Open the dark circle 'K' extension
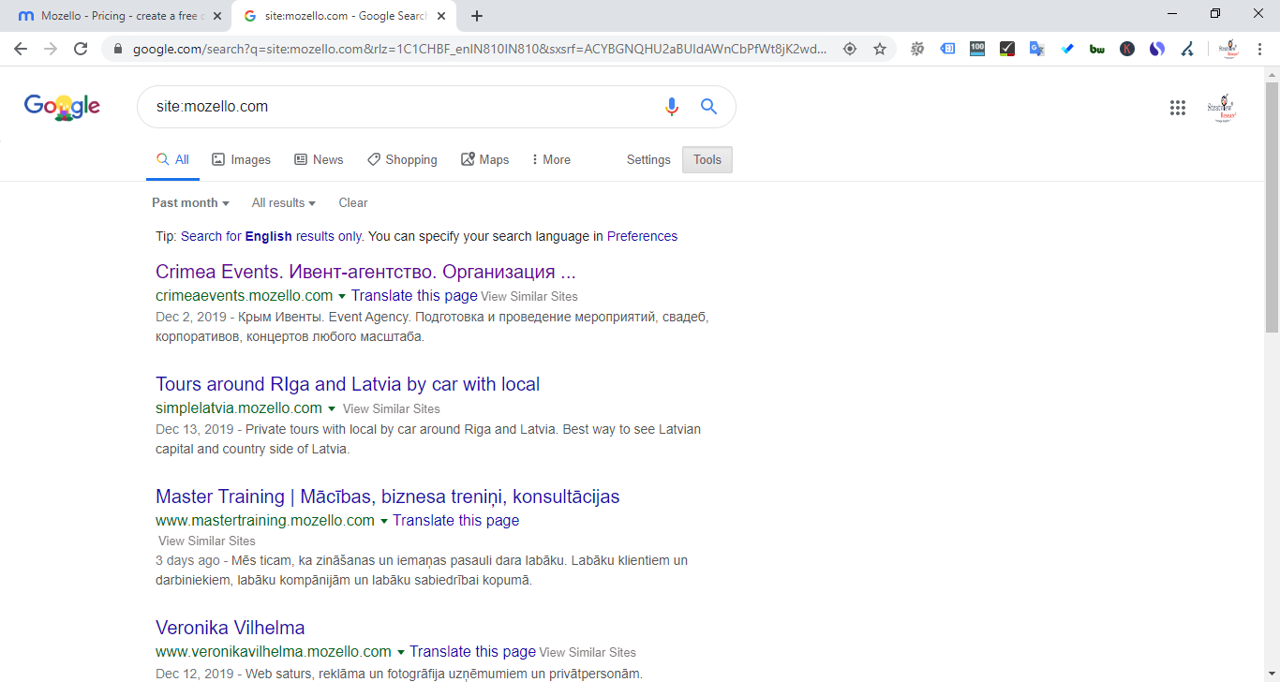The width and height of the screenshot is (1280, 682). [1127, 49]
